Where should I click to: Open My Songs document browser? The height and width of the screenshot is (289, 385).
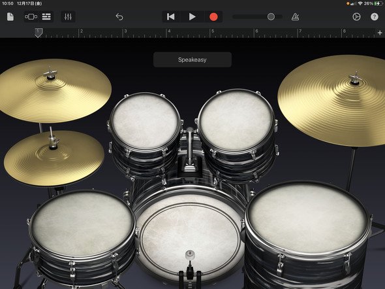coord(10,17)
